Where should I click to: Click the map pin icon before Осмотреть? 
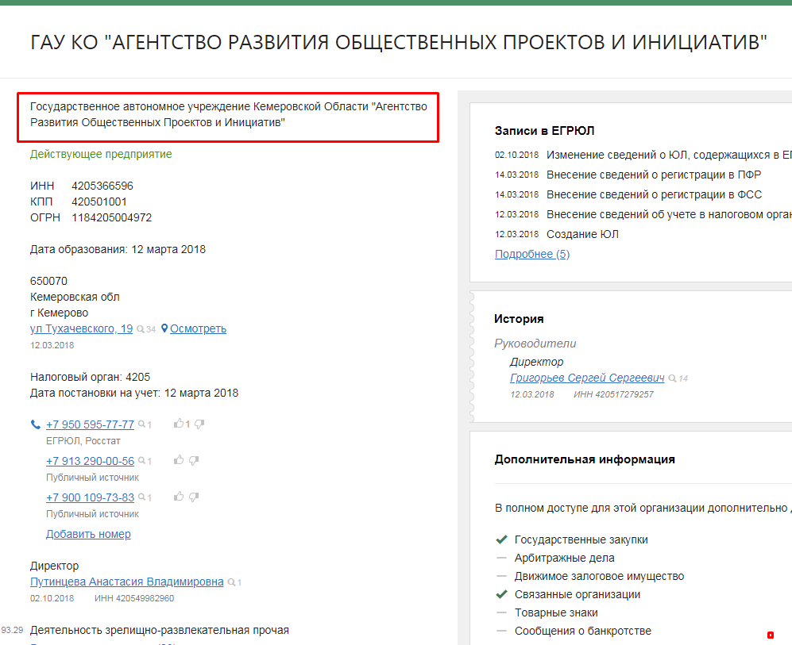(x=164, y=328)
